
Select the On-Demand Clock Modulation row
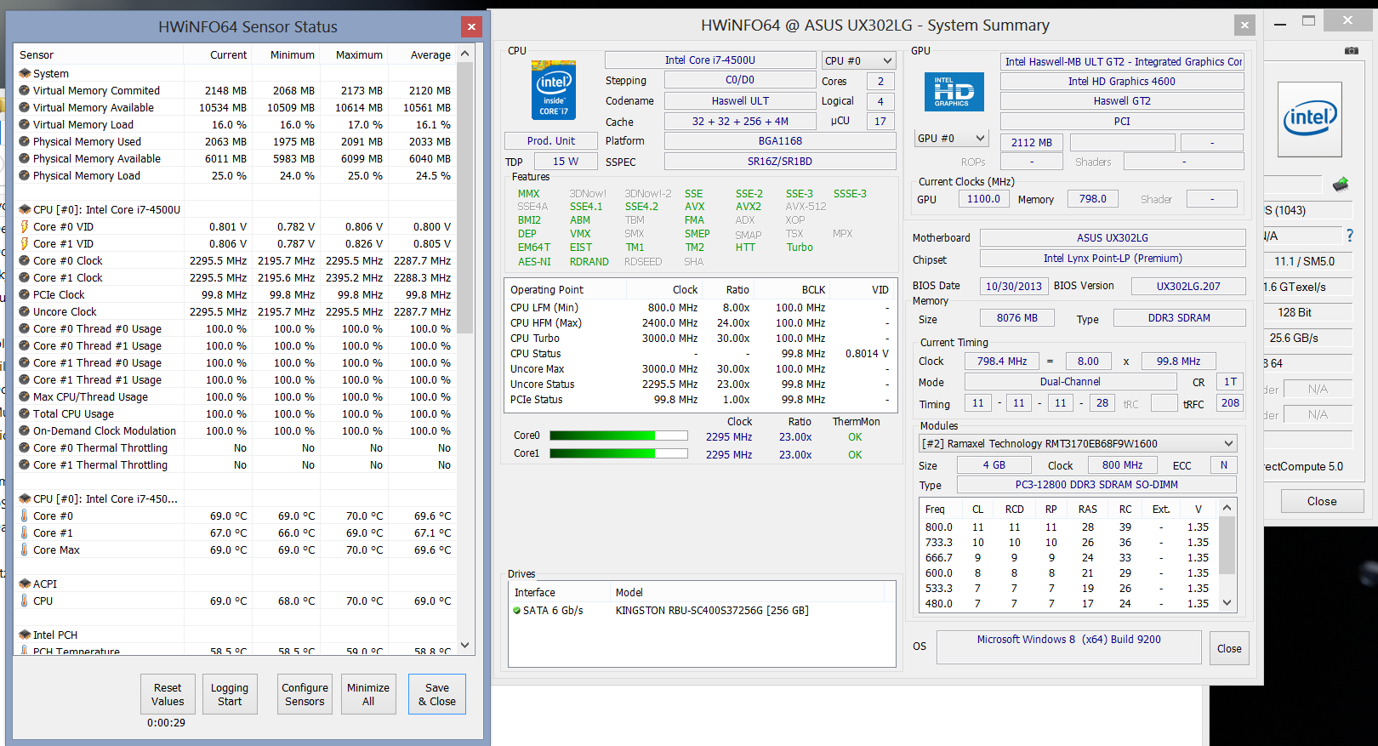pos(236,430)
